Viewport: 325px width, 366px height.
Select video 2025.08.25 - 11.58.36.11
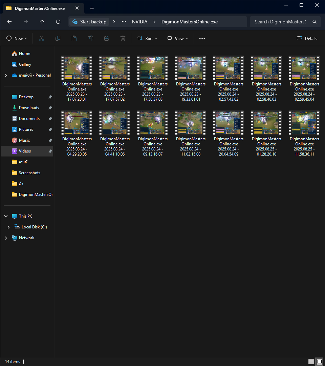pyautogui.click(x=304, y=133)
